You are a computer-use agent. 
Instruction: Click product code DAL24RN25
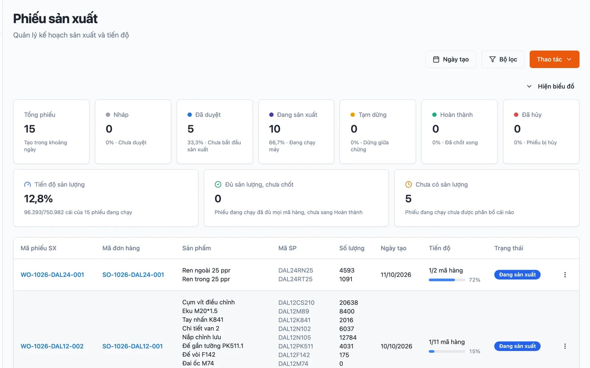296,270
